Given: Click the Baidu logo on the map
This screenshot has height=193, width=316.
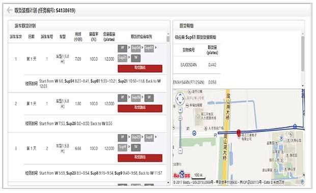Looking at the screenshot, I should (182, 175).
